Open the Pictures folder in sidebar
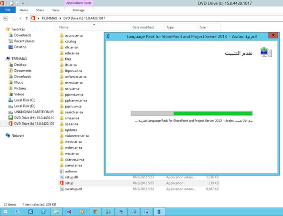This screenshot has height=216, width=283. click(x=20, y=88)
